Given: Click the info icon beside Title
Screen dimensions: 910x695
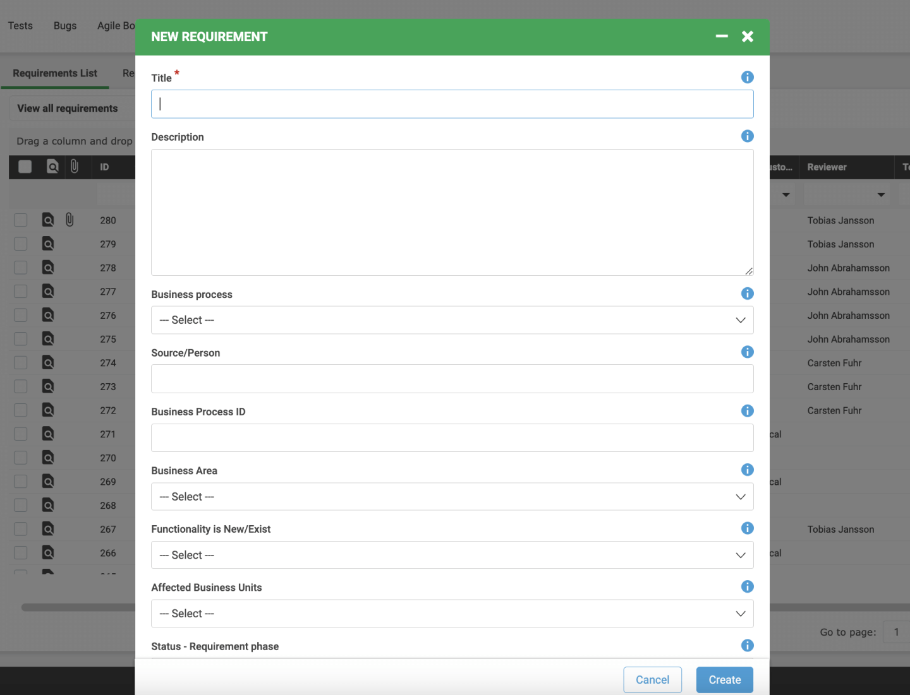Looking at the screenshot, I should [x=748, y=77].
